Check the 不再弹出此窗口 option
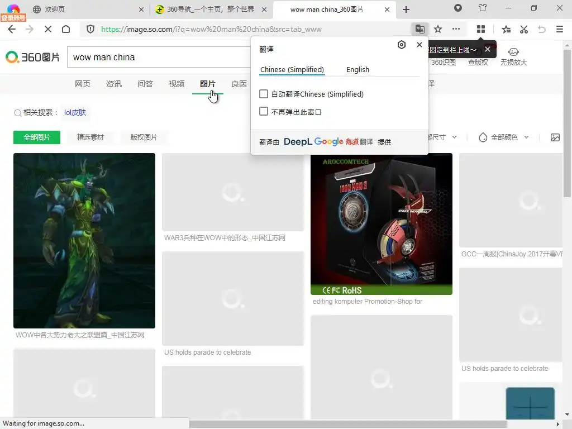 [x=264, y=111]
